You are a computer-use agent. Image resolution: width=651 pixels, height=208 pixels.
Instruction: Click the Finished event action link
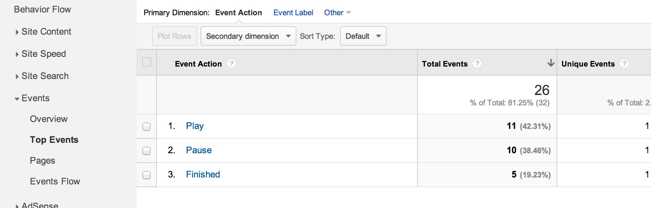click(203, 175)
